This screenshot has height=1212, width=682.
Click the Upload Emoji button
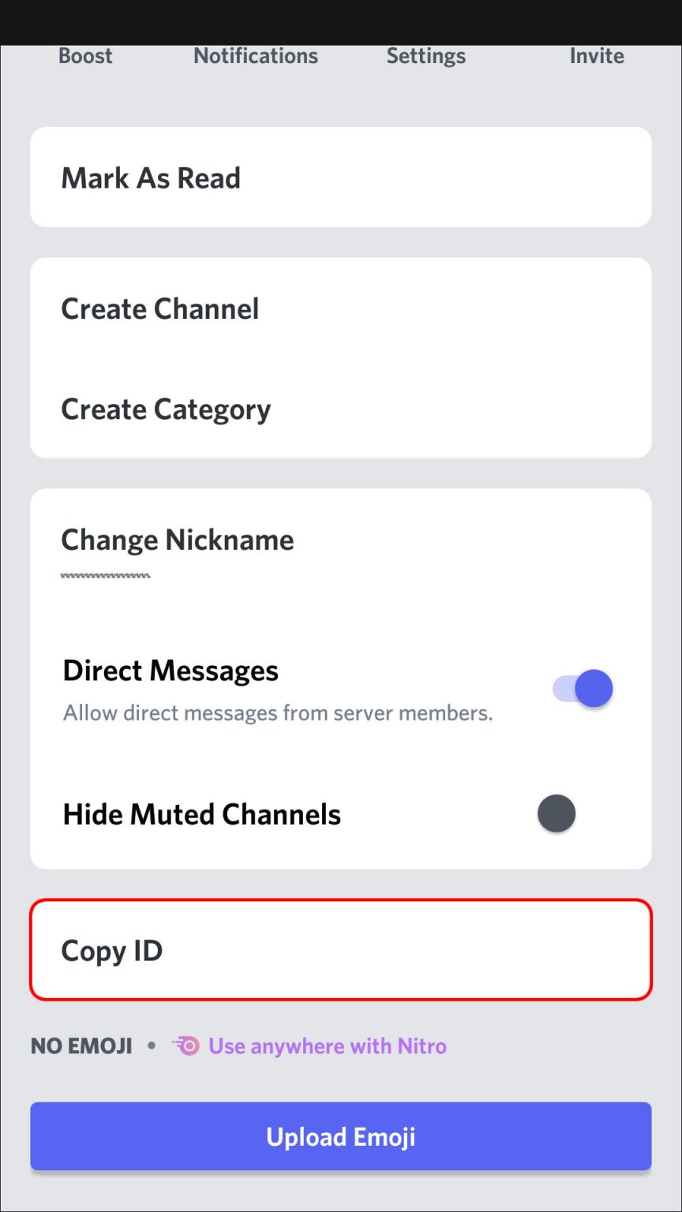pos(341,1136)
